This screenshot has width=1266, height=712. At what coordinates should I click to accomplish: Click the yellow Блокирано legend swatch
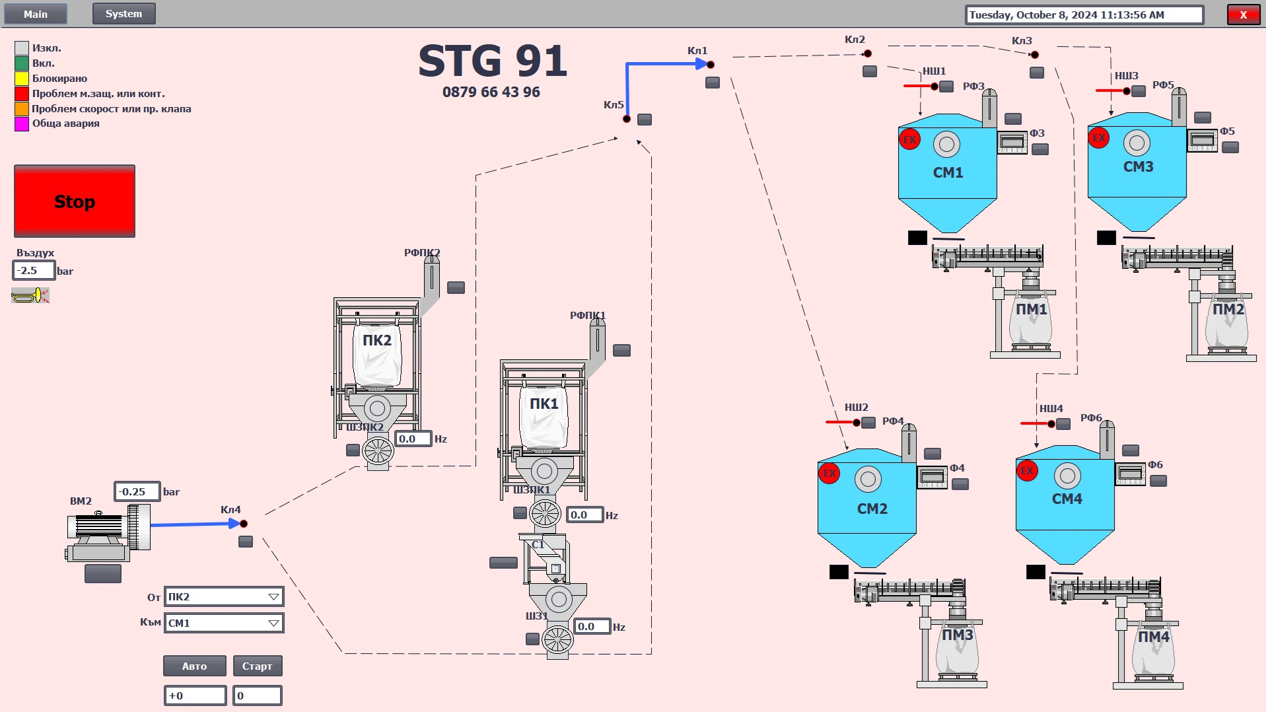pyautogui.click(x=22, y=79)
